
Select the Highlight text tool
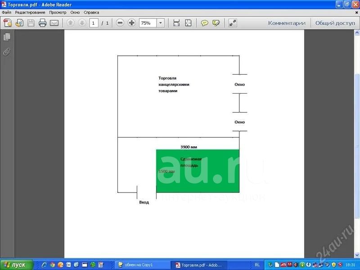click(216, 23)
